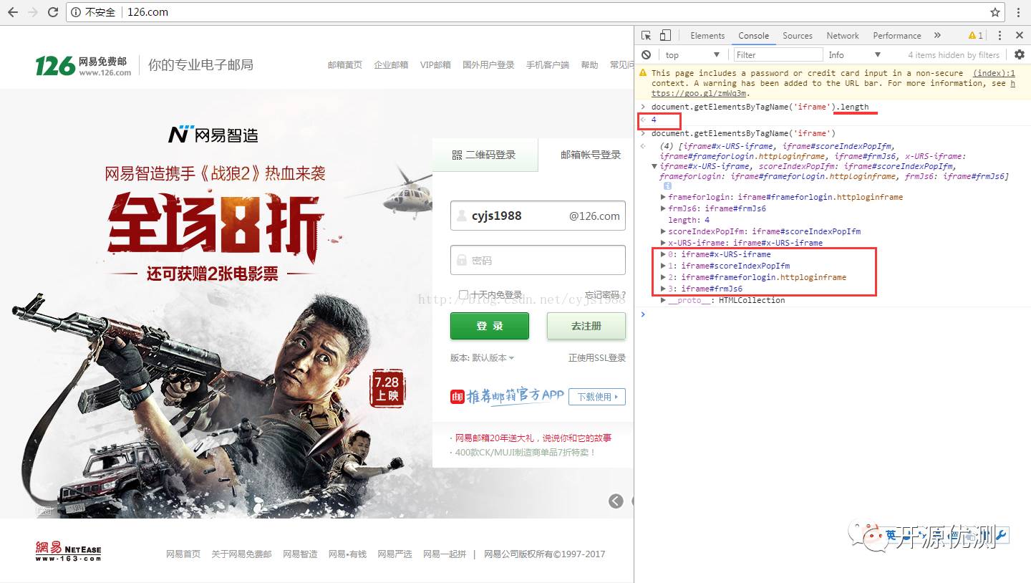Open the top frame context dropdown
Image resolution: width=1031 pixels, height=583 pixels.
coord(692,54)
